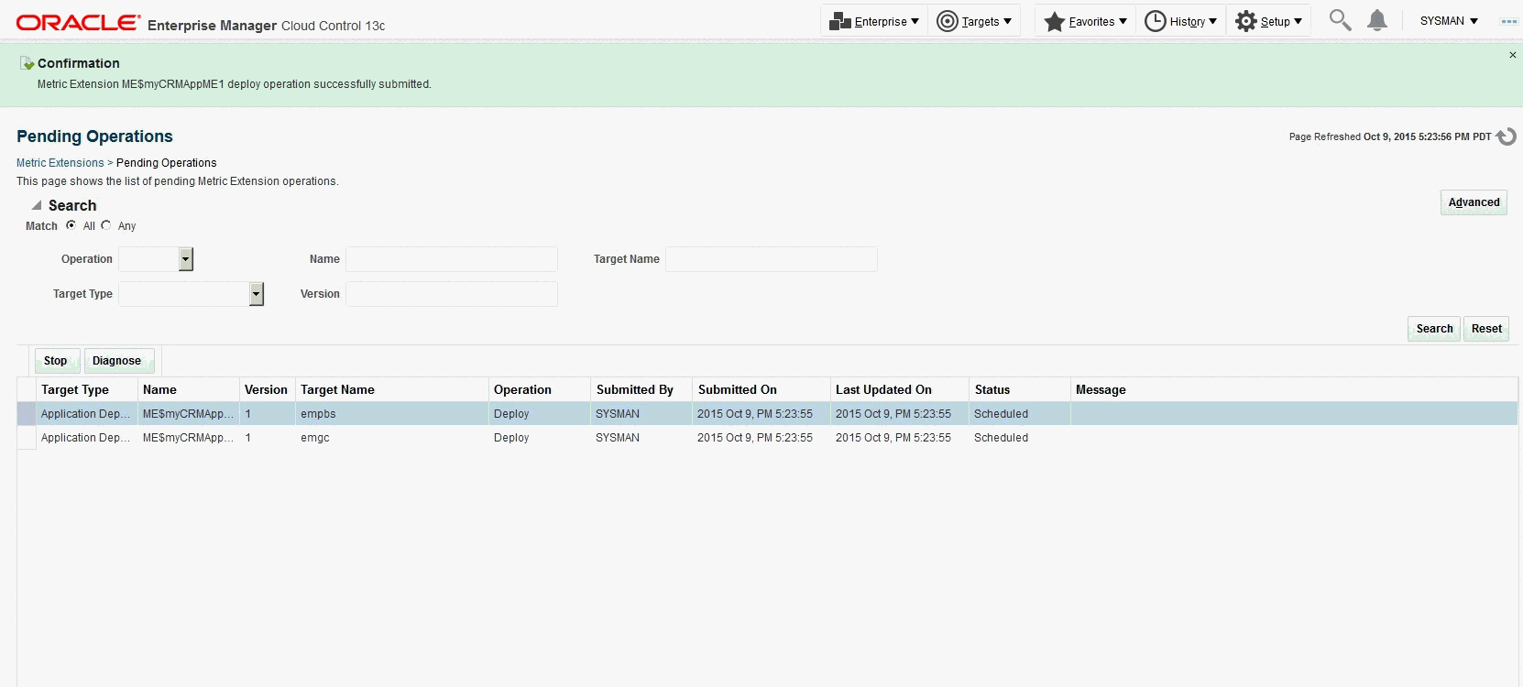Image resolution: width=1523 pixels, height=687 pixels.
Task: Click the accessibility dots icon at top right
Action: (x=1508, y=21)
